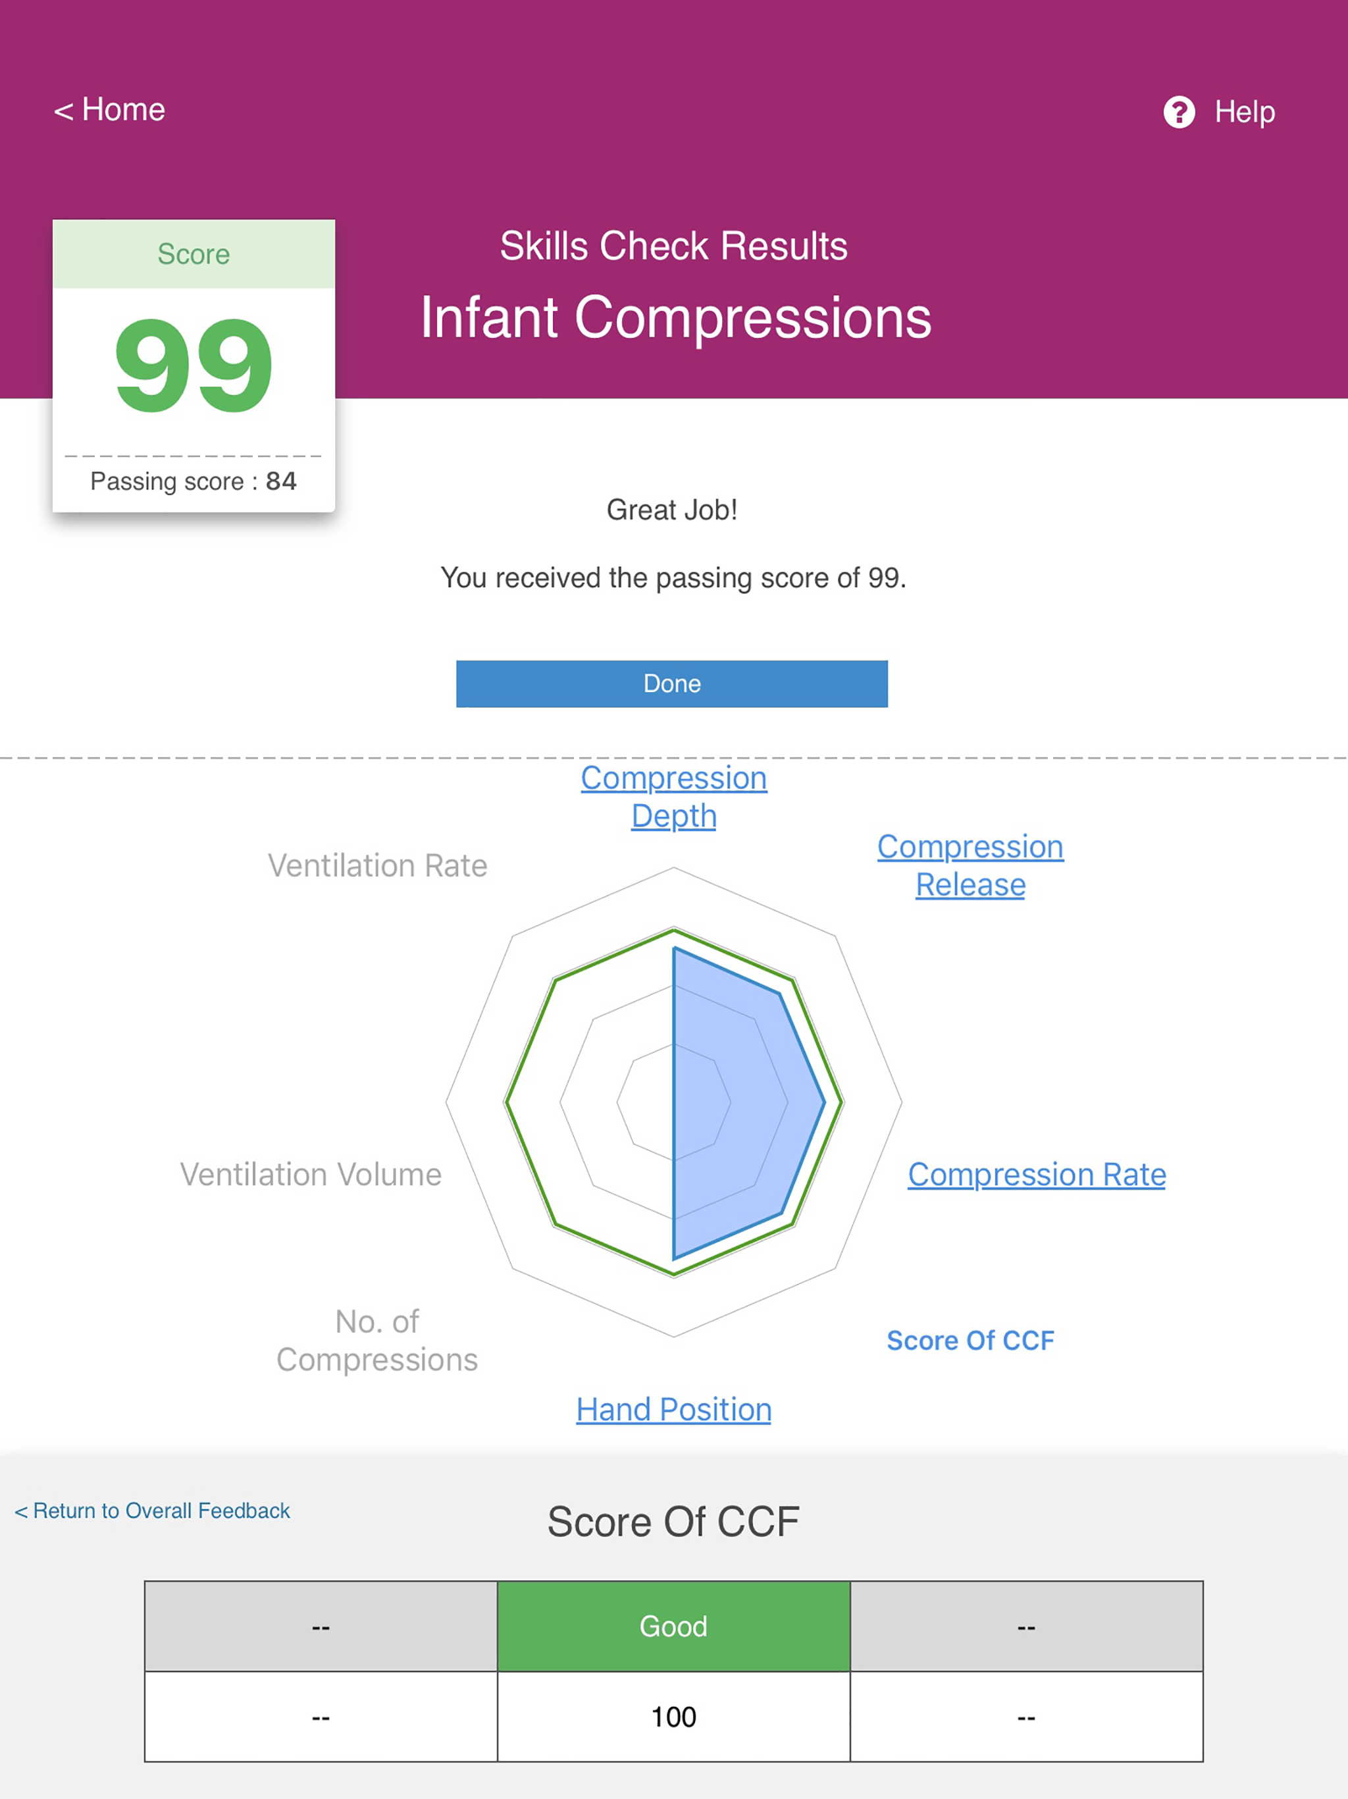The image size is (1348, 1799).
Task: Open the Compression Rate details link
Action: pos(1037,1174)
